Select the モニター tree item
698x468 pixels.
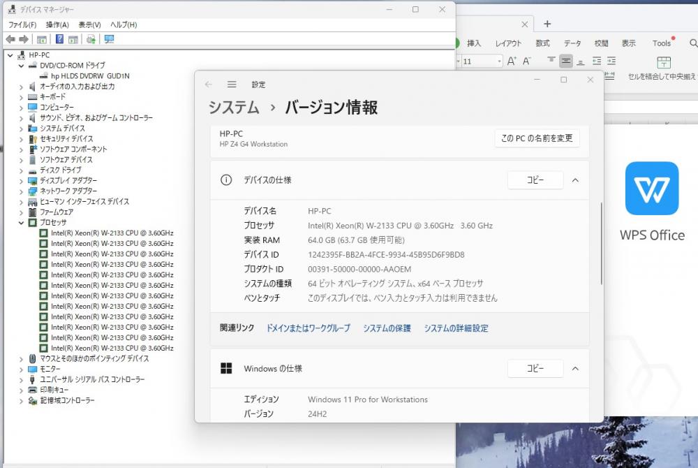[50, 369]
